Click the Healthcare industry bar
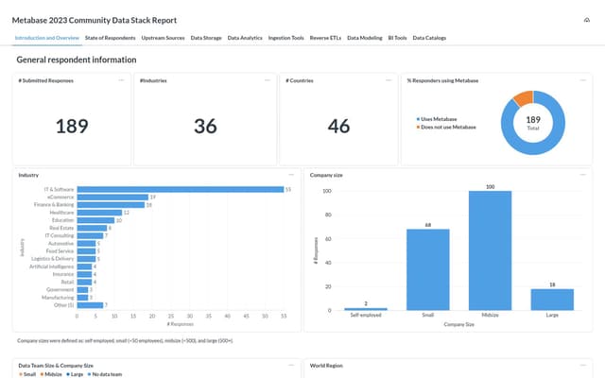Viewport: 605px width, 378px height. tap(99, 213)
